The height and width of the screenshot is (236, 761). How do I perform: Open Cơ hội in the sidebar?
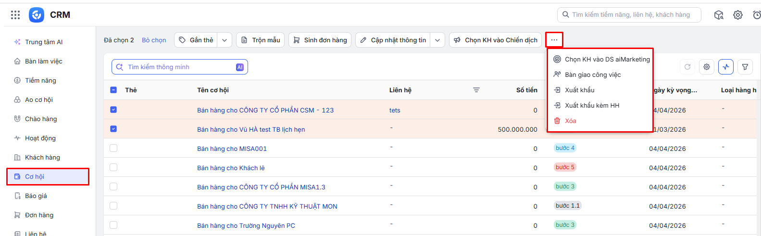(48, 176)
